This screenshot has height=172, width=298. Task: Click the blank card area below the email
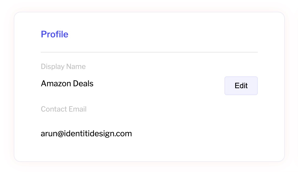149,150
